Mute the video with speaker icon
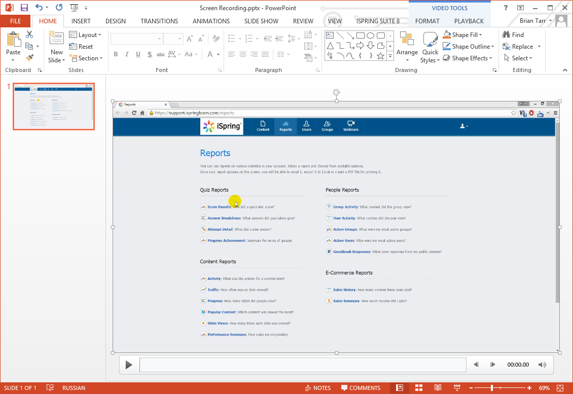 pyautogui.click(x=542, y=365)
